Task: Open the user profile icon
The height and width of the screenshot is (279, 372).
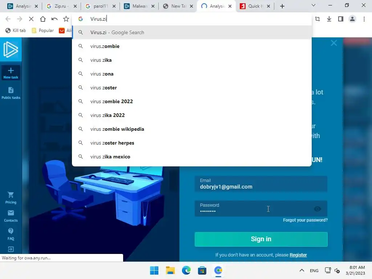Action: [352, 19]
